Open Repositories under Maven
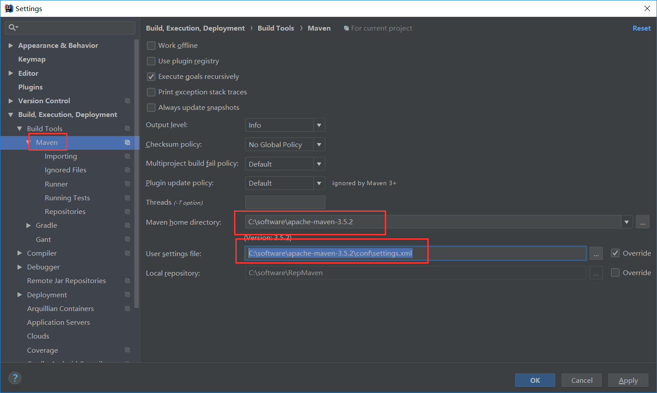Image resolution: width=657 pixels, height=393 pixels. 65,212
